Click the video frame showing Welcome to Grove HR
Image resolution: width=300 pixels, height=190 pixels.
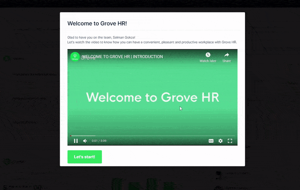click(x=152, y=97)
